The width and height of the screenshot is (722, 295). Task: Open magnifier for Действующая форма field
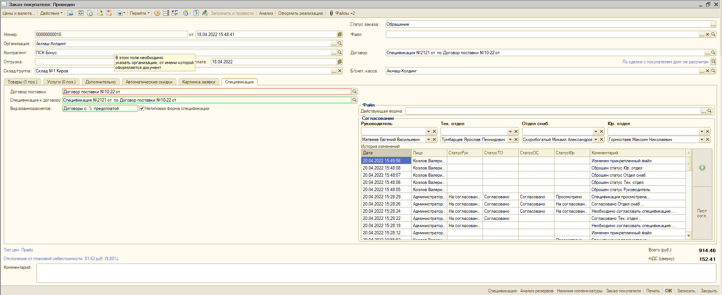click(709, 111)
